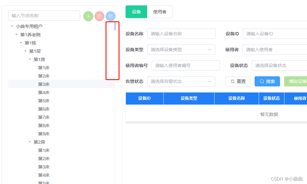Collapse the 第1养老院 tree arrow
The image size is (307, 184).
[17, 35]
